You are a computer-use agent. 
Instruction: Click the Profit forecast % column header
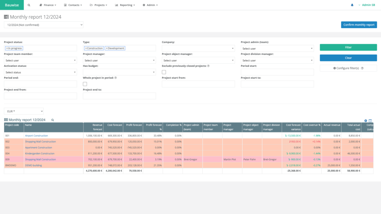(153, 127)
